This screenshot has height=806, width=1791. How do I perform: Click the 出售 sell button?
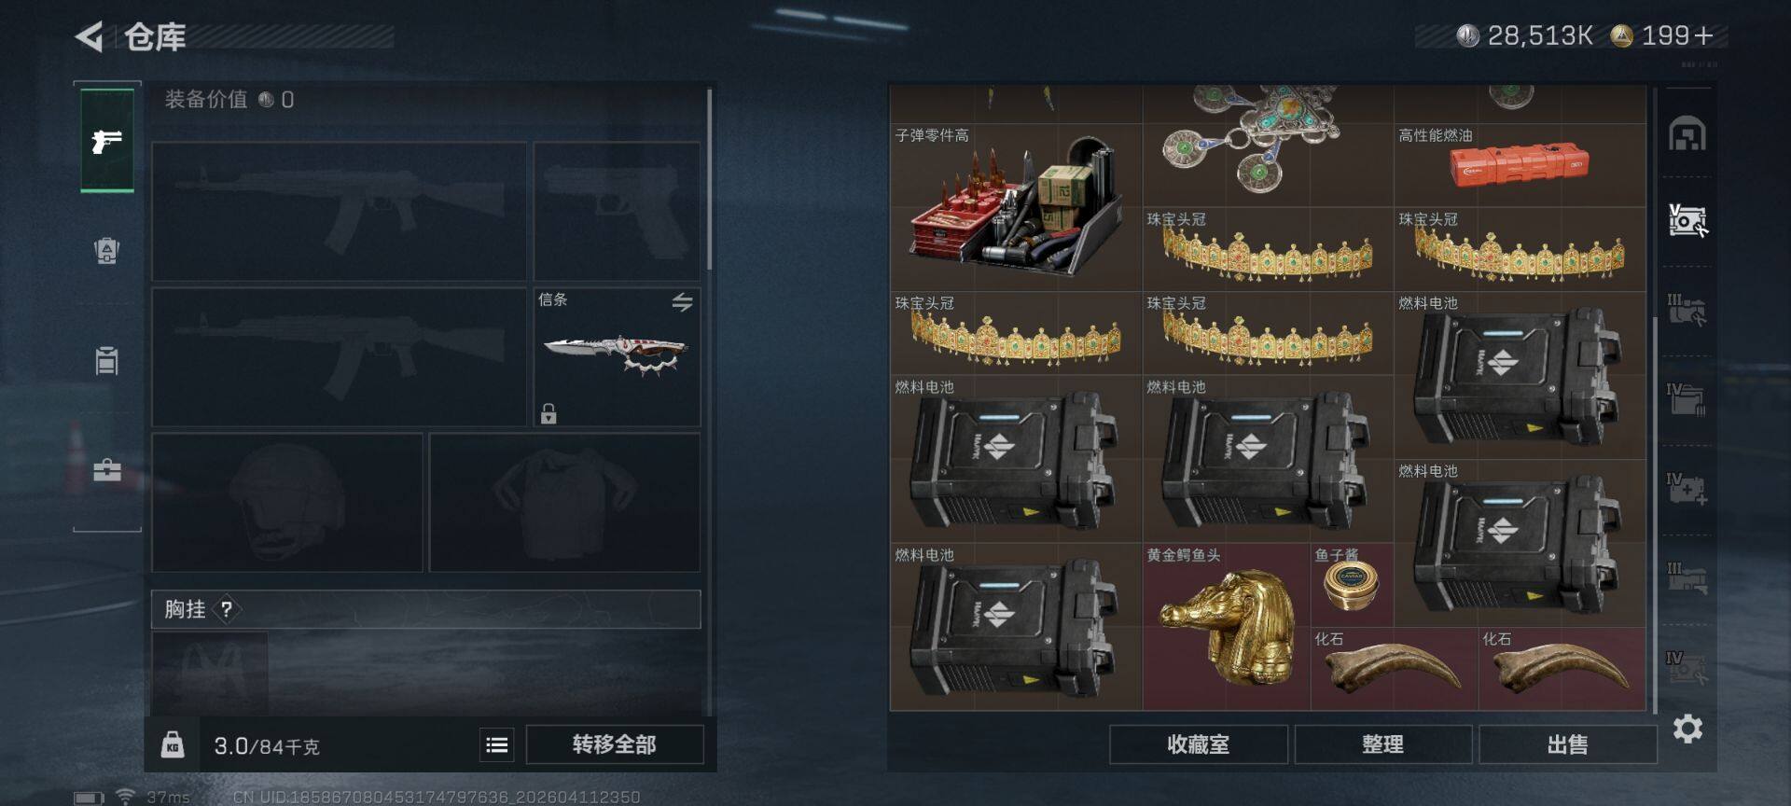click(x=1567, y=744)
